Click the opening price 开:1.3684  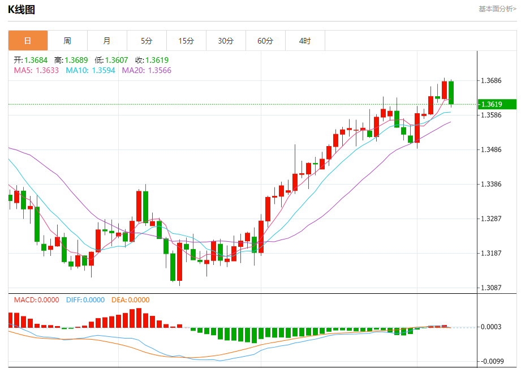31,60
